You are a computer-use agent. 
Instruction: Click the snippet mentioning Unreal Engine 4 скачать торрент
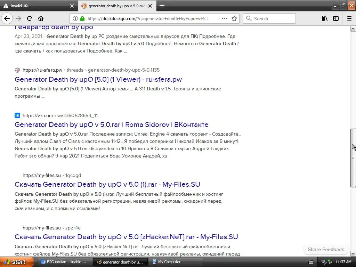pyautogui.click(x=128, y=145)
